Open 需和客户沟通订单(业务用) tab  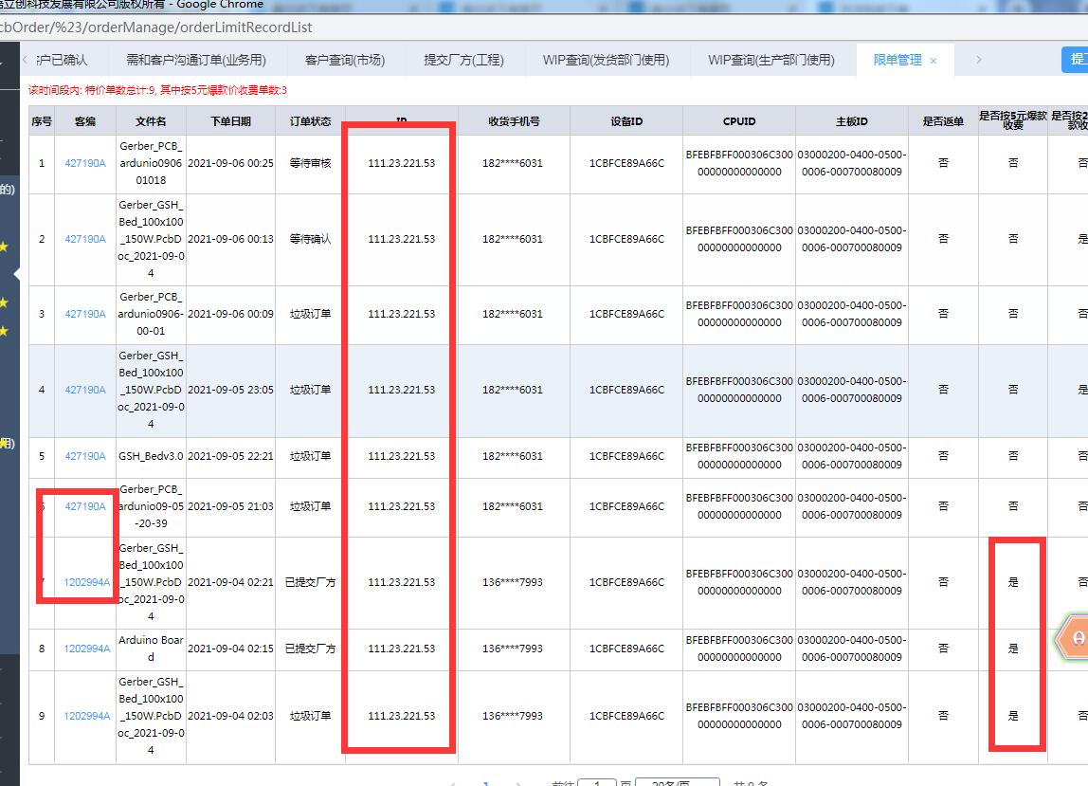pos(196,60)
